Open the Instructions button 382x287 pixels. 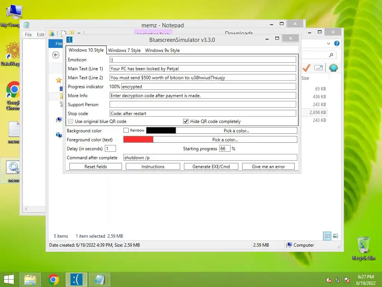coord(153,166)
